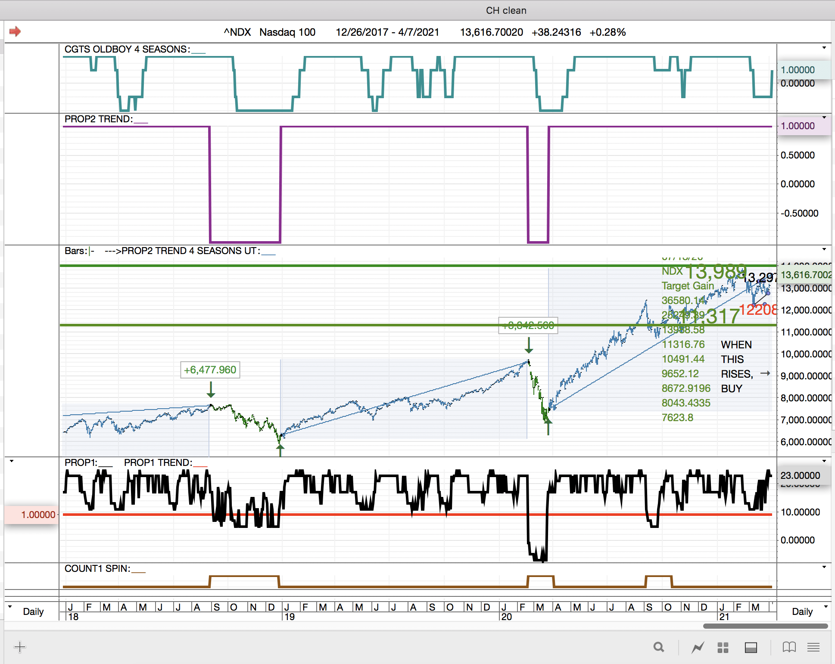
Task: Click the red arrow icon near ^NDX
Action: 15,31
